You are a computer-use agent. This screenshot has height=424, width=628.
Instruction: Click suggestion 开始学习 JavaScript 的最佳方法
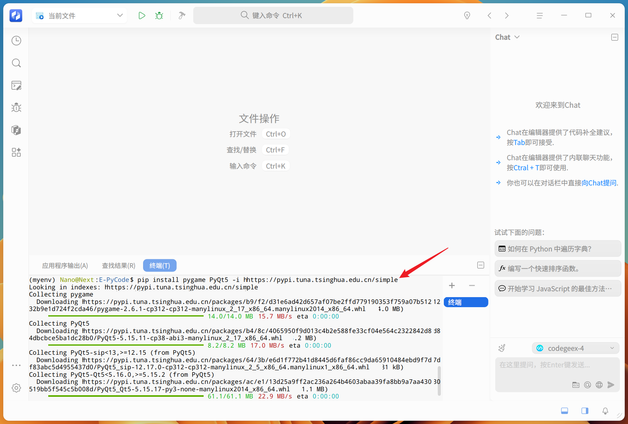point(558,288)
